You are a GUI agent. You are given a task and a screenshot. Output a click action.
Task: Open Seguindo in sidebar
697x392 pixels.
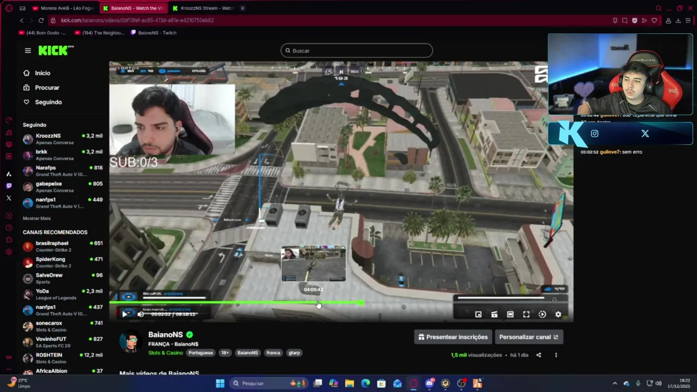(x=48, y=102)
